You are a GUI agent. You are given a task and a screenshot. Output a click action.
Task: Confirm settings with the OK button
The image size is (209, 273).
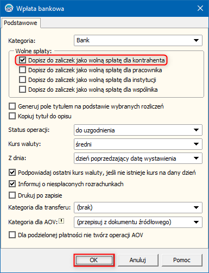pyautogui.click(x=94, y=260)
